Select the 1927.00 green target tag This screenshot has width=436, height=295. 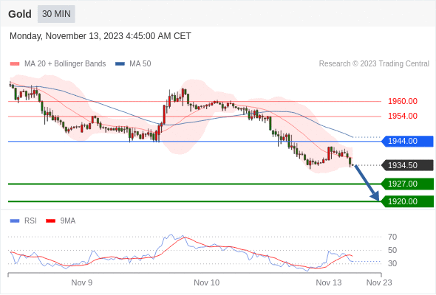point(407,184)
